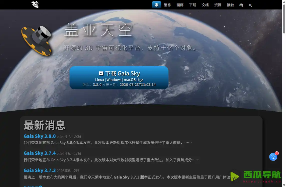
Task: Click the release date 2026-07-23T11:03:14 text
Action: (x=137, y=85)
